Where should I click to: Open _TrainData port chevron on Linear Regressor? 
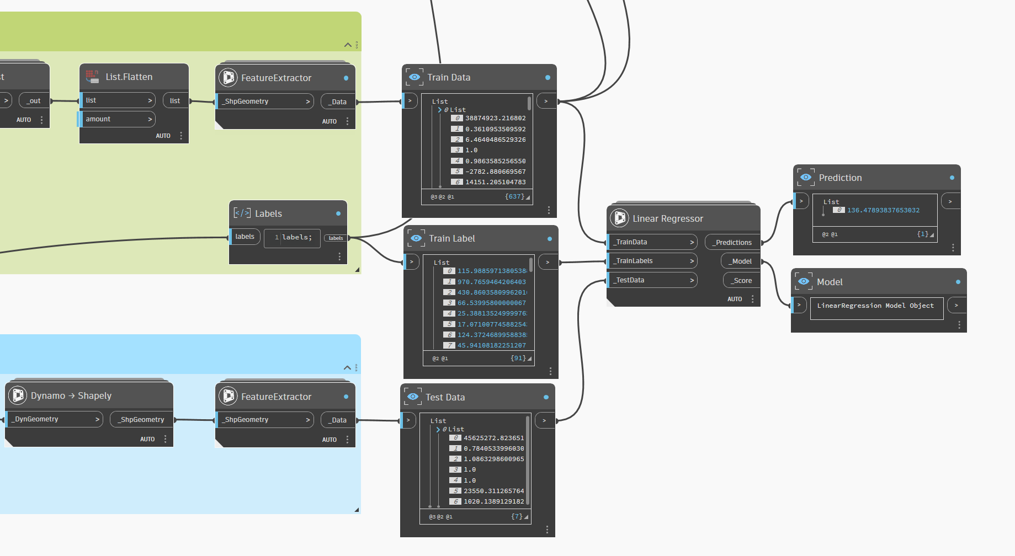692,242
